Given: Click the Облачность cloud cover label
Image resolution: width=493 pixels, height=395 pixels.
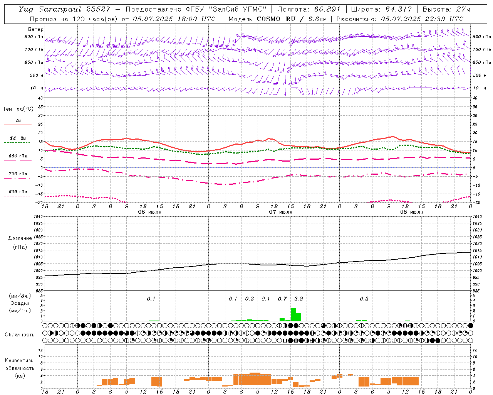Looking at the screenshot, I should [20, 335].
